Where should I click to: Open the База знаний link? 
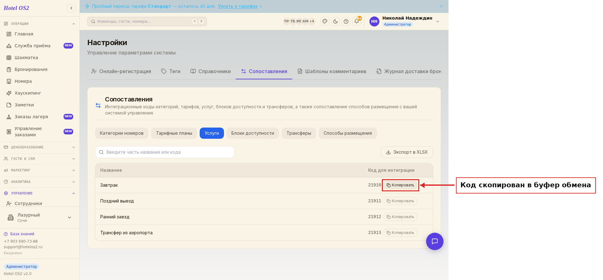point(22,234)
